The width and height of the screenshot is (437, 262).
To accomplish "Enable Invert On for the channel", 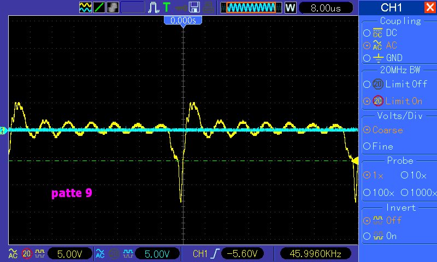I will click(x=385, y=236).
